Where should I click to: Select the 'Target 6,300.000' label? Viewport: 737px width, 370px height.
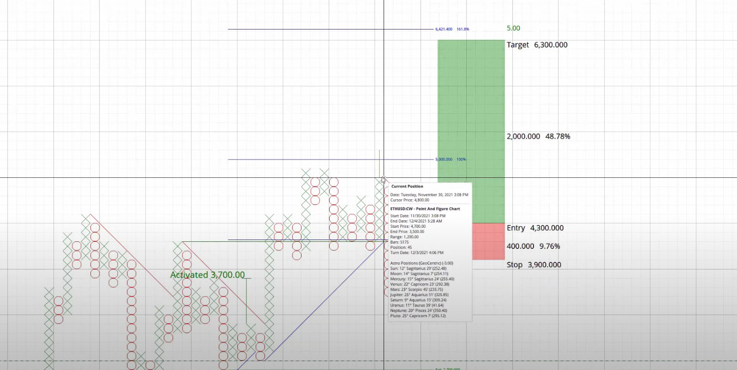pyautogui.click(x=537, y=45)
